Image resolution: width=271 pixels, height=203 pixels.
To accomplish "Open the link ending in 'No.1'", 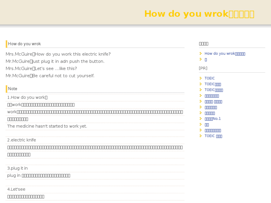I will point(212,119).
